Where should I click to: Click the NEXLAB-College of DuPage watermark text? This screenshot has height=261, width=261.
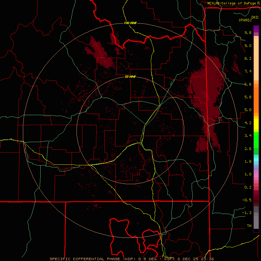(232, 3)
